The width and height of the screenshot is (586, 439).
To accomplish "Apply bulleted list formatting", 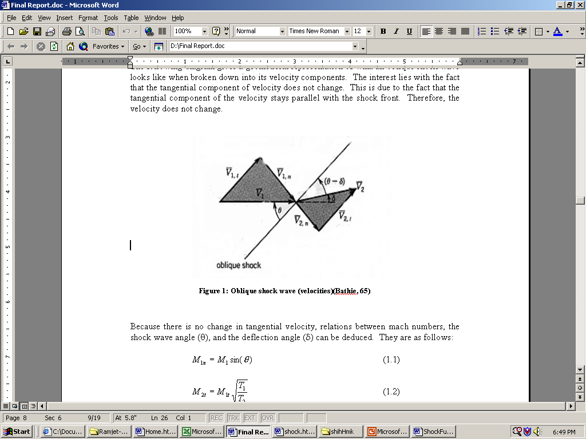I will 495,31.
